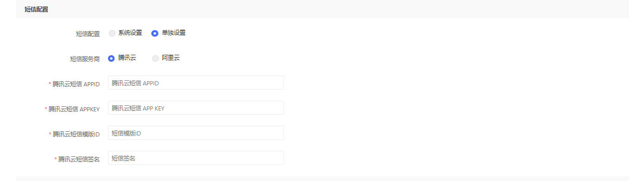
Task: Click the 短信配置 section header title
Action: pos(36,9)
